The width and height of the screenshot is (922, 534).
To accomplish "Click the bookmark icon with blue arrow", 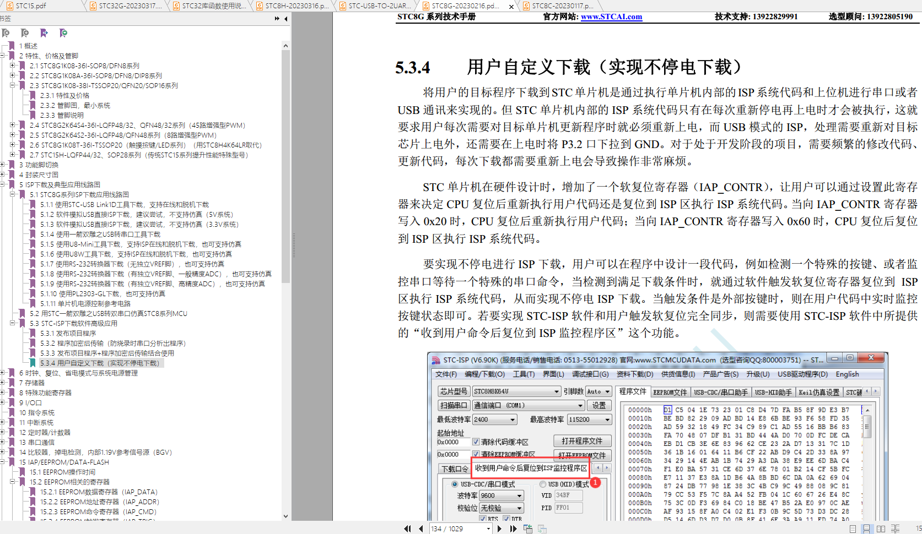I will [44, 33].
